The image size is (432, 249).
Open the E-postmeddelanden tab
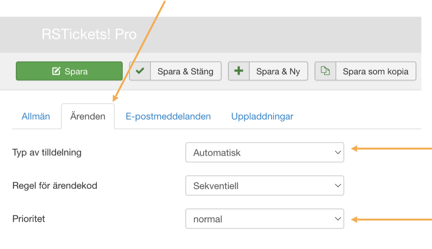(x=168, y=116)
